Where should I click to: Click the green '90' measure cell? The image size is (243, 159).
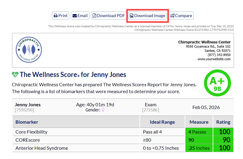199,140
